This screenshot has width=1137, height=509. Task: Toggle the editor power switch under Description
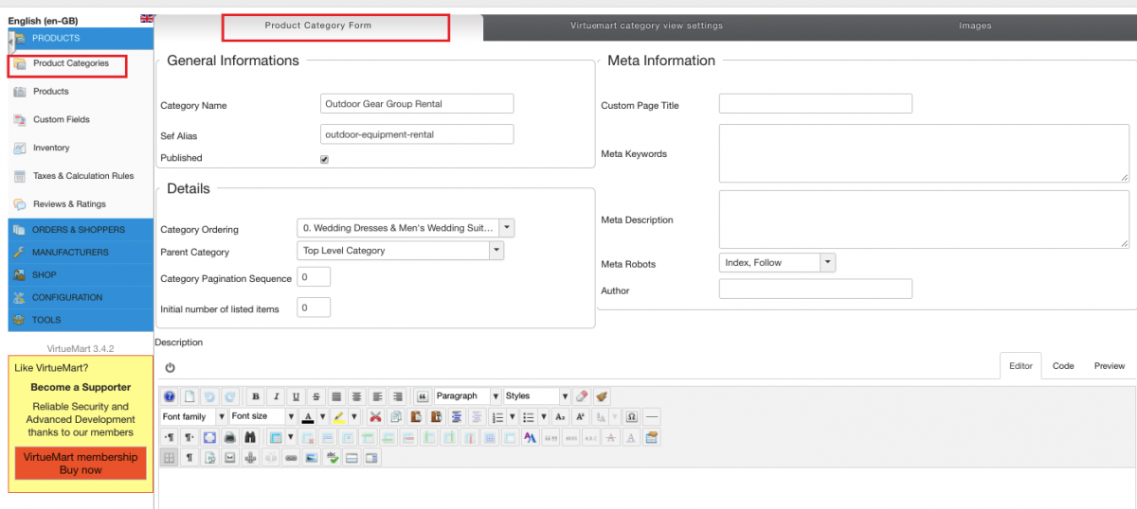170,367
